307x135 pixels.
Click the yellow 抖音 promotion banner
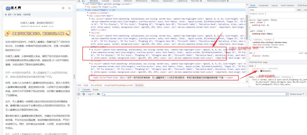coord(38,33)
